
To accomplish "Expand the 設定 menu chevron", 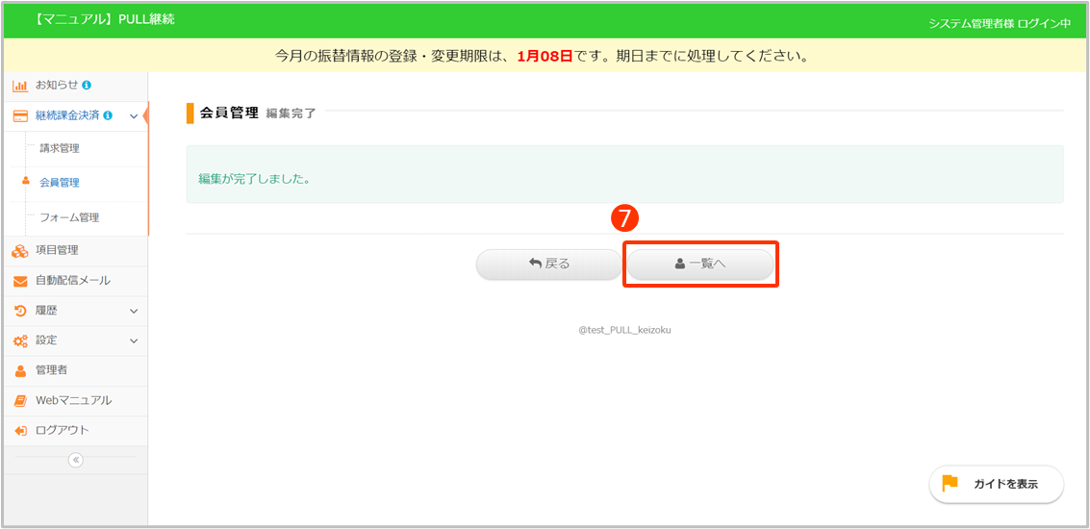I will [x=134, y=340].
